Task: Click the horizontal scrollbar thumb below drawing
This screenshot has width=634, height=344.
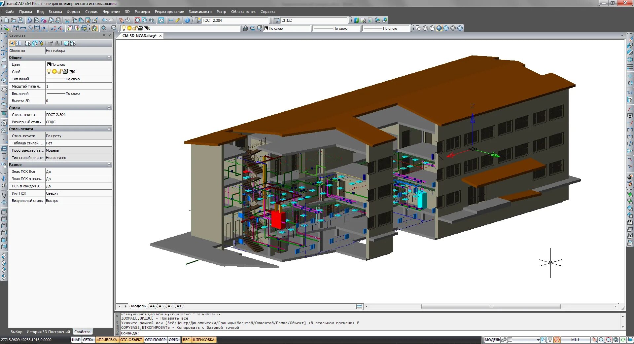Action: pos(491,306)
